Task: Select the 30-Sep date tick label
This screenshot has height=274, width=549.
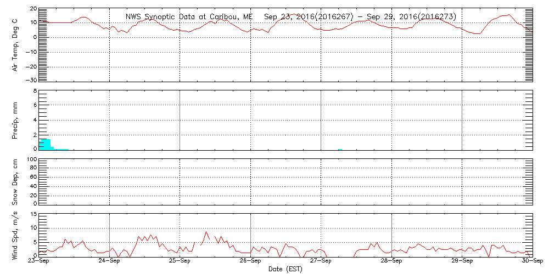Action: [531, 261]
